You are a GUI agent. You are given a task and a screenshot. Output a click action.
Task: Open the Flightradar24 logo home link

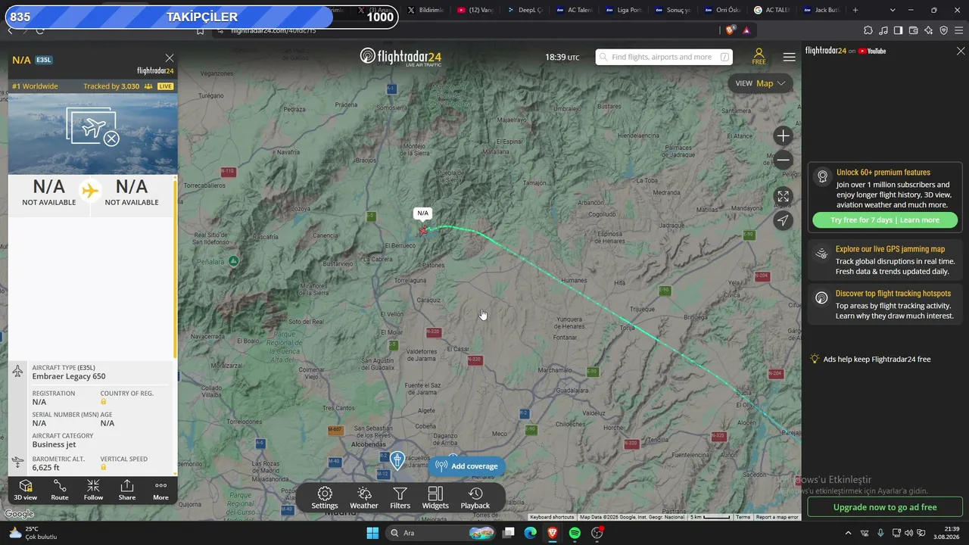400,58
